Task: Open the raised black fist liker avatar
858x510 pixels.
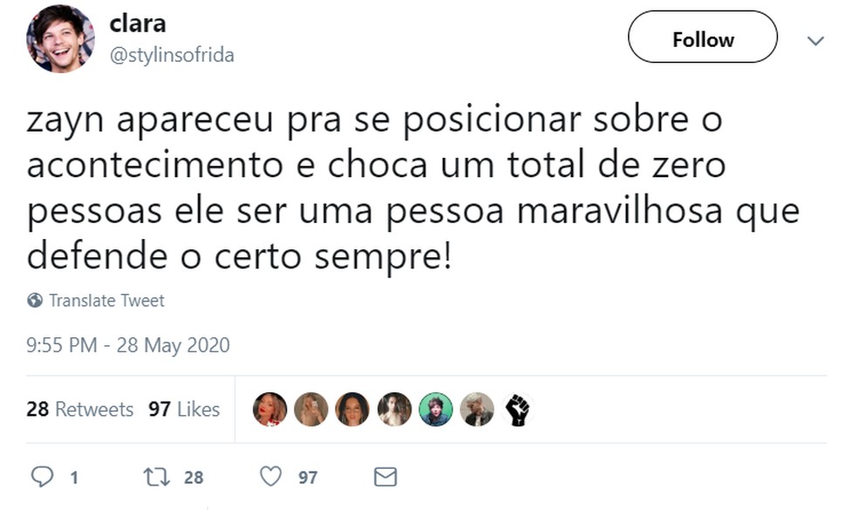Action: point(518,409)
